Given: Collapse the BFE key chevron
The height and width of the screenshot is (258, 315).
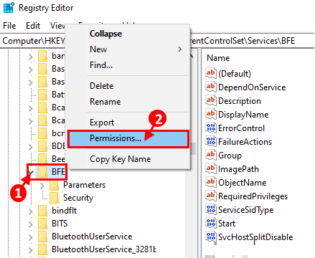Looking at the screenshot, I should pos(31,172).
